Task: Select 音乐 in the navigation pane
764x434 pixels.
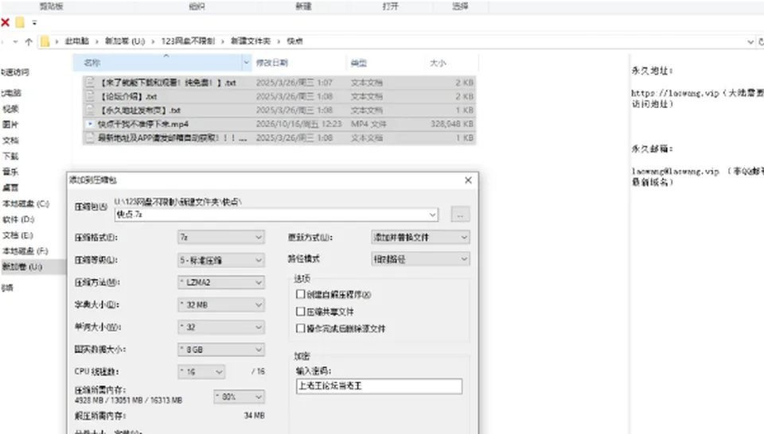Action: (10, 172)
